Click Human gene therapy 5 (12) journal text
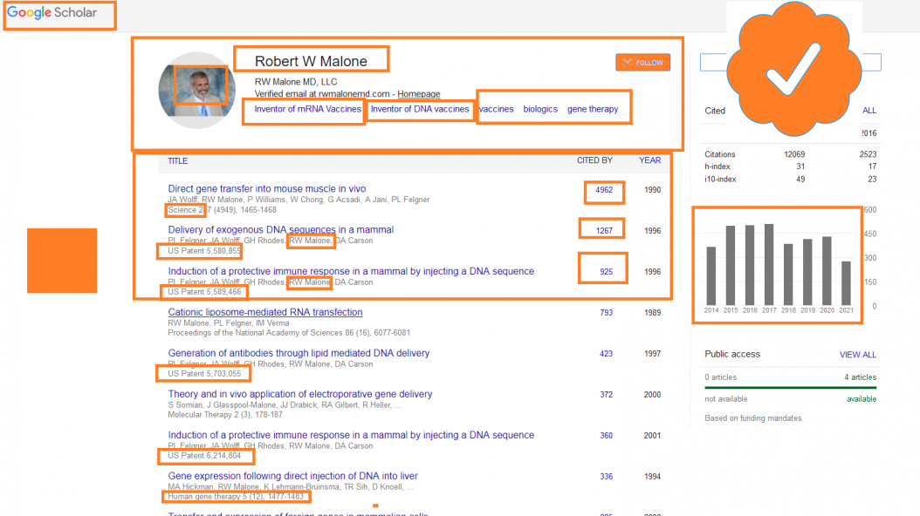Screen dimensions: 920x516 click(x=236, y=496)
